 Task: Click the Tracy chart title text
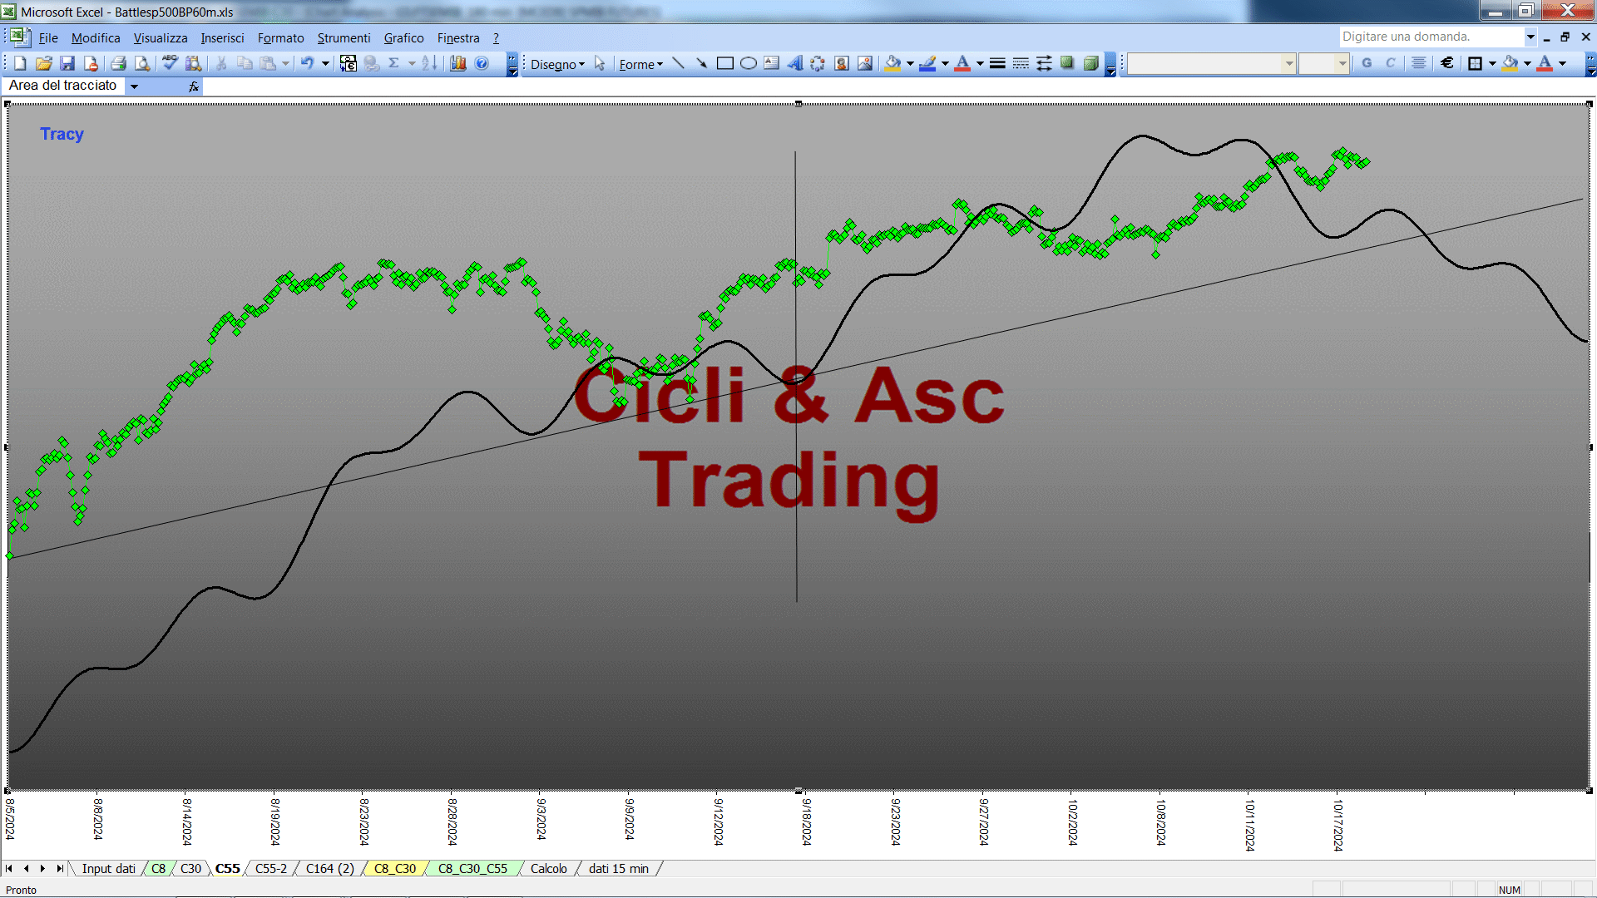62,134
